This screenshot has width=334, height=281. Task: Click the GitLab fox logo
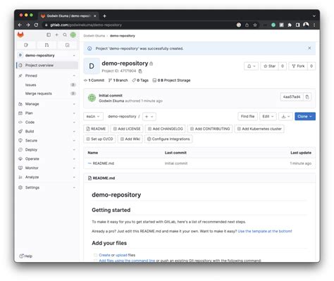click(x=20, y=35)
